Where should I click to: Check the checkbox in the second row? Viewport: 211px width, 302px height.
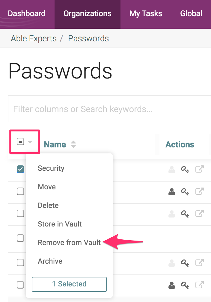click(x=20, y=191)
